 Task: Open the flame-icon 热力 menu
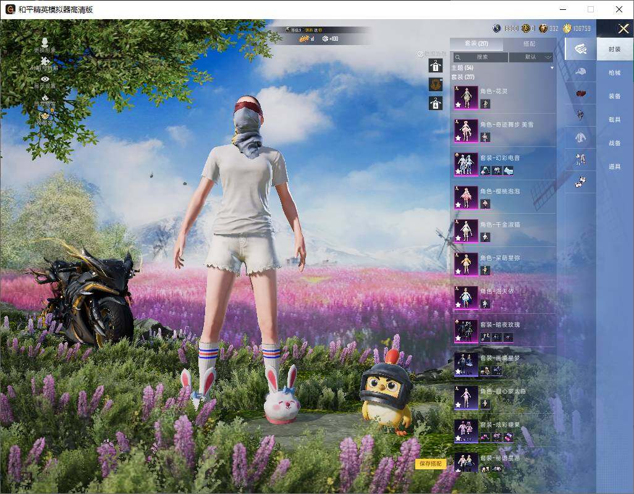(x=45, y=98)
